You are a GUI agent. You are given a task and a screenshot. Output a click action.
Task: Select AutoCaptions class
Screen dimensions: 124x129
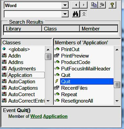[x=23, y=88]
